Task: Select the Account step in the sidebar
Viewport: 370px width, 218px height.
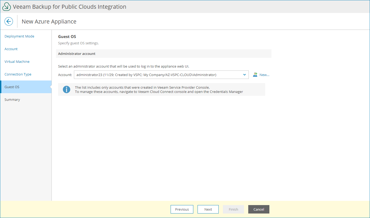Action: coord(11,49)
